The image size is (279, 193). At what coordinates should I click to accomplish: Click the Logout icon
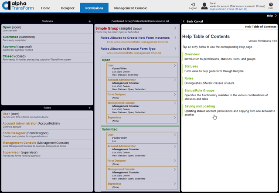point(193,4)
